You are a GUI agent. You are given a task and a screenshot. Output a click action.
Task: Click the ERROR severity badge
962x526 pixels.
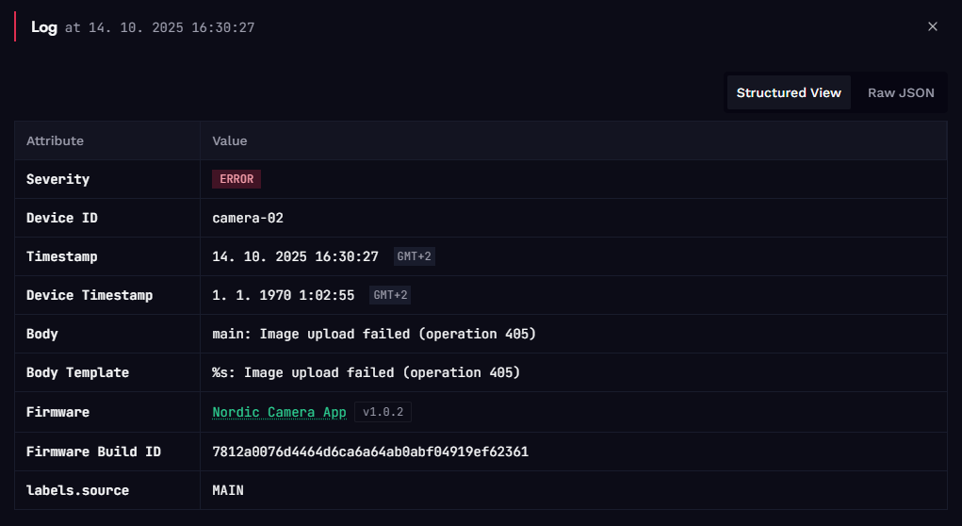pyautogui.click(x=236, y=179)
